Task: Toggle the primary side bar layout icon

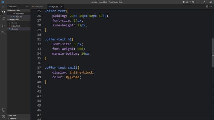Action: (184, 2)
